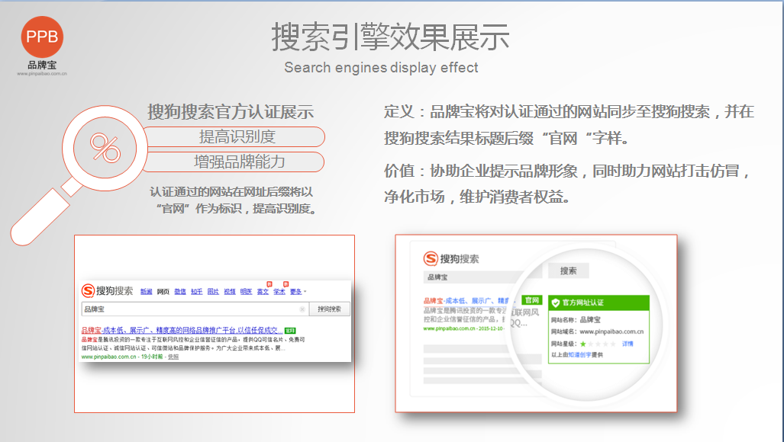Open the 快照 cached page link
This screenshot has width=784, height=442.
[173, 357]
